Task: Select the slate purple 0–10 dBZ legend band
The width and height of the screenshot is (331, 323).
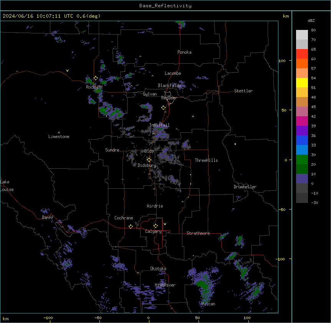Action: coord(302,179)
